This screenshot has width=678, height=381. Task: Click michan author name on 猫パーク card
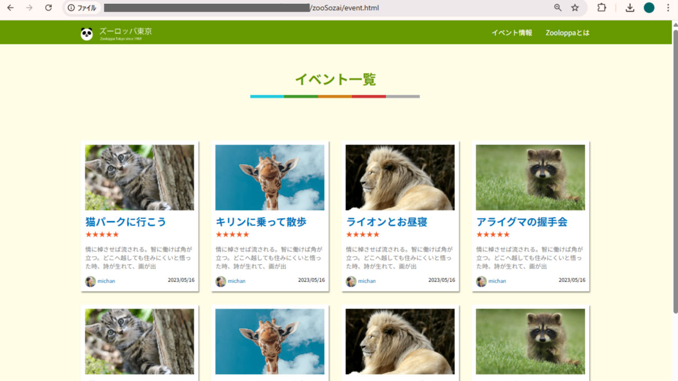(106, 281)
